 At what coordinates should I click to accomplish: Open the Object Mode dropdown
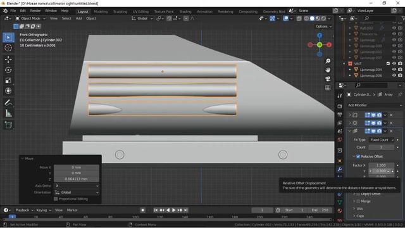coord(30,18)
